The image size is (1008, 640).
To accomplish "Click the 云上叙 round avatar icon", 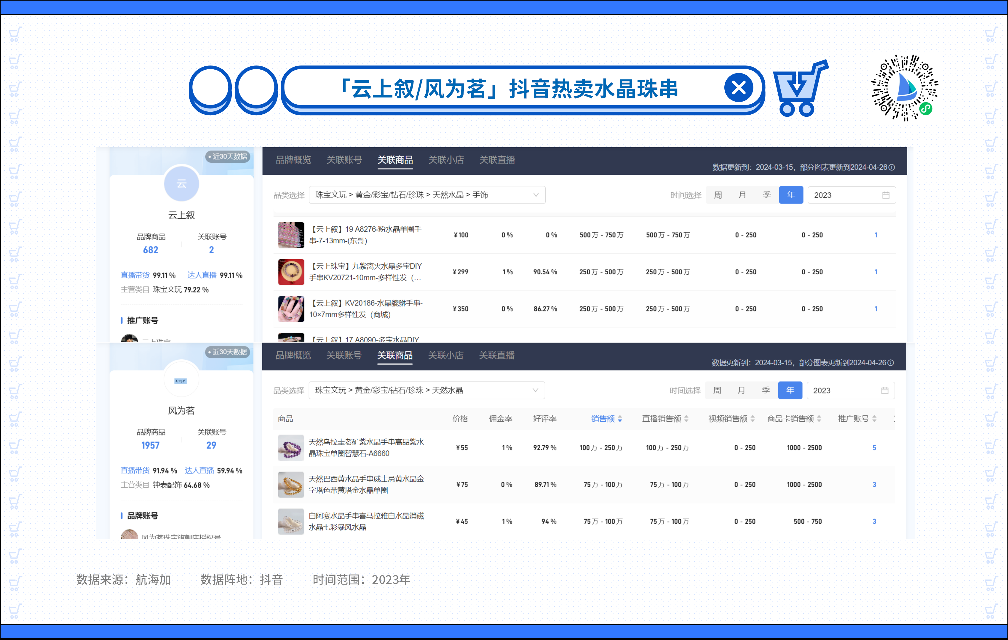I will click(181, 184).
